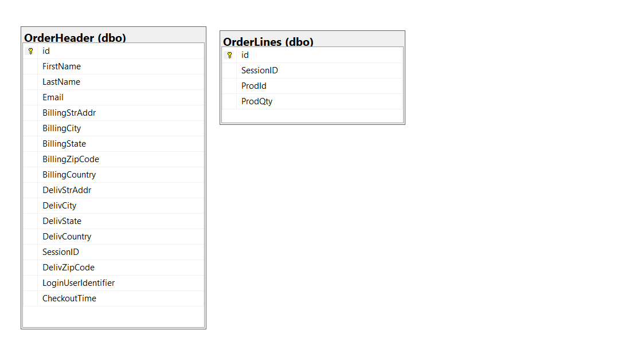Screen dimensions: 637x342
Task: Choose the BillingCity column row
Action: point(114,128)
